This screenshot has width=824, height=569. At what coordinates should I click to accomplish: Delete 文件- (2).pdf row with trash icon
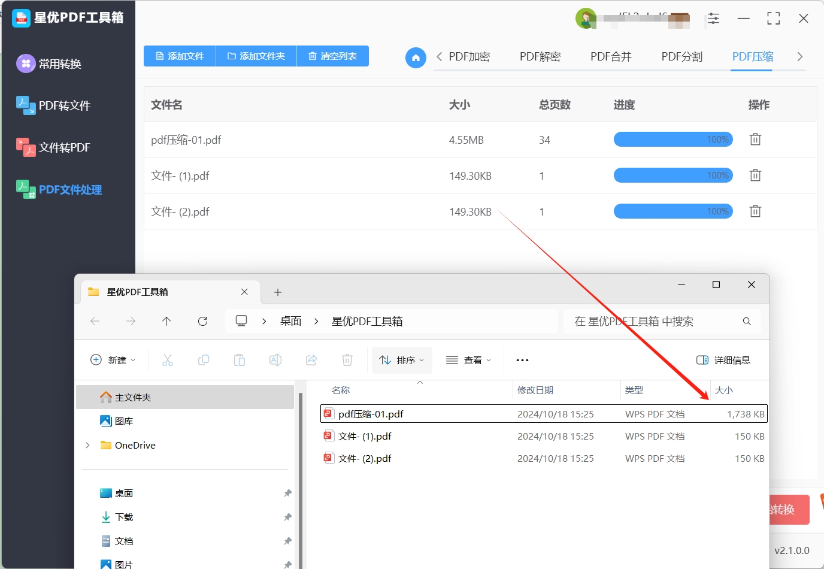(755, 211)
